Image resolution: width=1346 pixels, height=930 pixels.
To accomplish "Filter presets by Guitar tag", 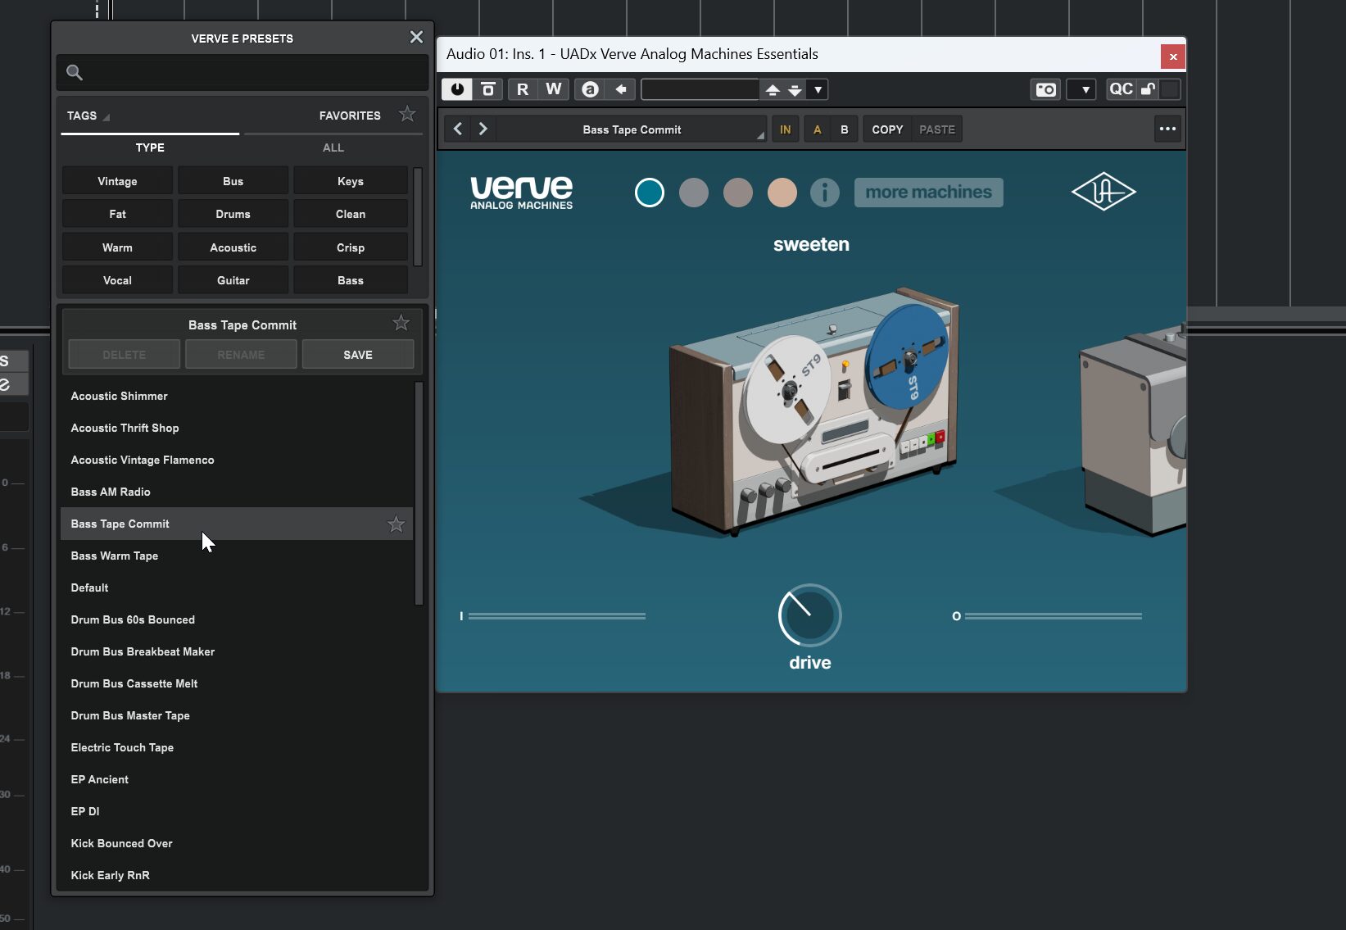I will click(233, 280).
